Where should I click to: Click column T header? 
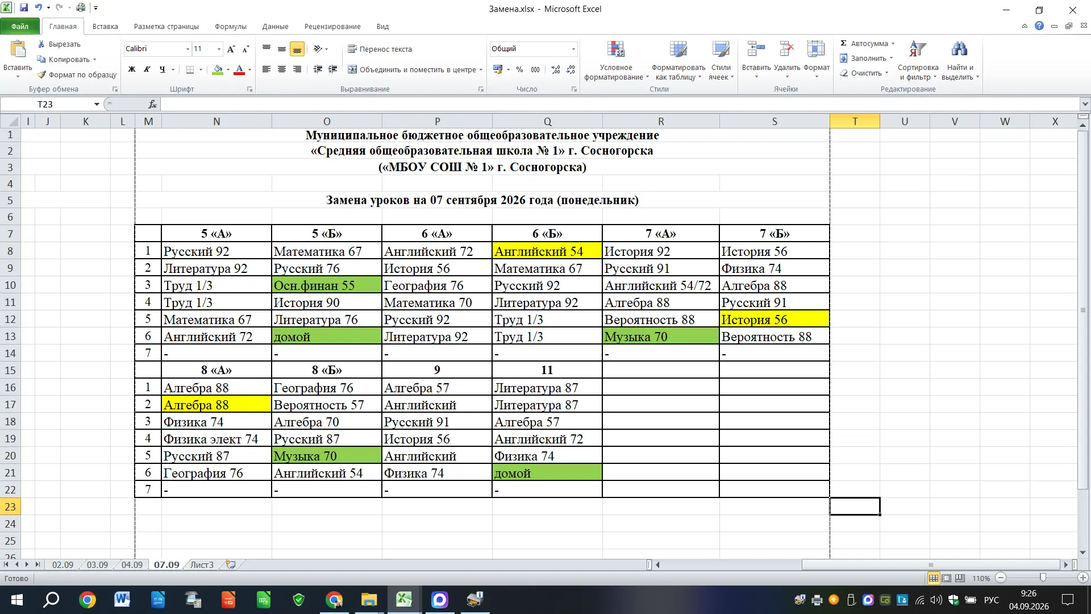(x=855, y=121)
